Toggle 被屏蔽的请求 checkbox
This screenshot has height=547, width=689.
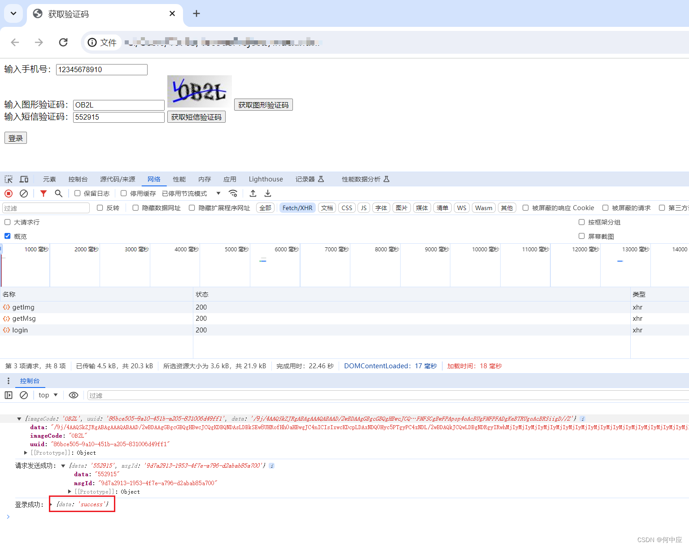point(605,208)
